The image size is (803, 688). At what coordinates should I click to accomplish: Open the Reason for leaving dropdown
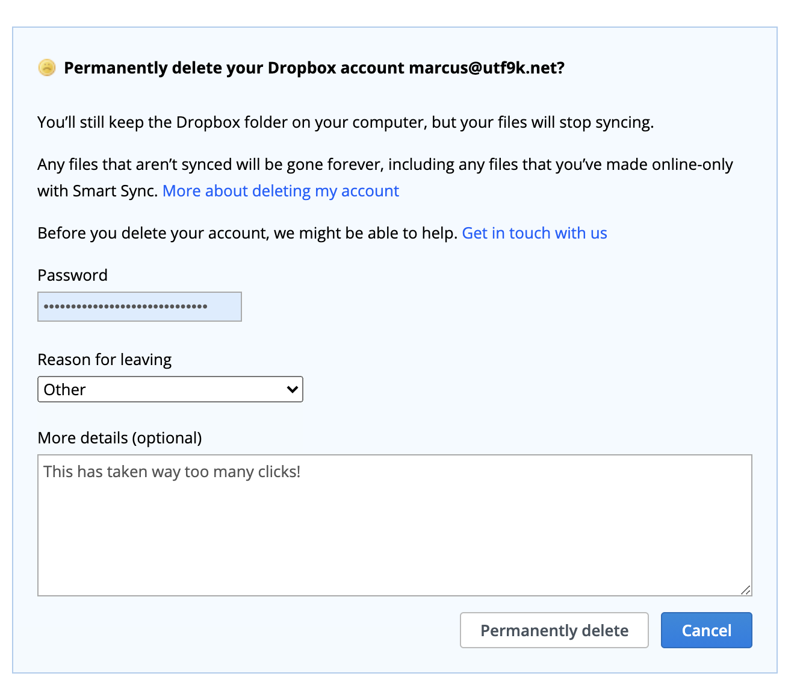coord(170,389)
